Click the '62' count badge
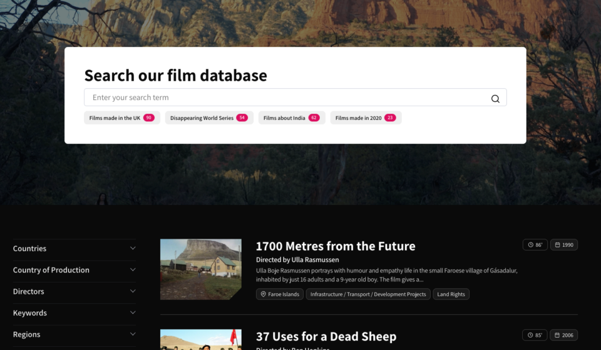The width and height of the screenshot is (601, 350). [x=314, y=118]
